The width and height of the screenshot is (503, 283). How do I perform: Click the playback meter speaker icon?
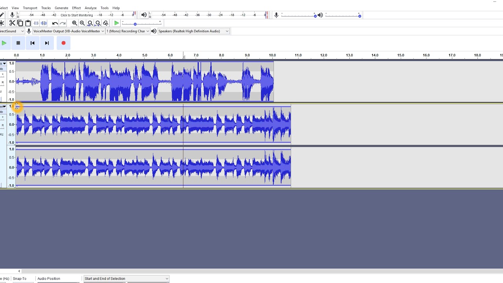144,15
